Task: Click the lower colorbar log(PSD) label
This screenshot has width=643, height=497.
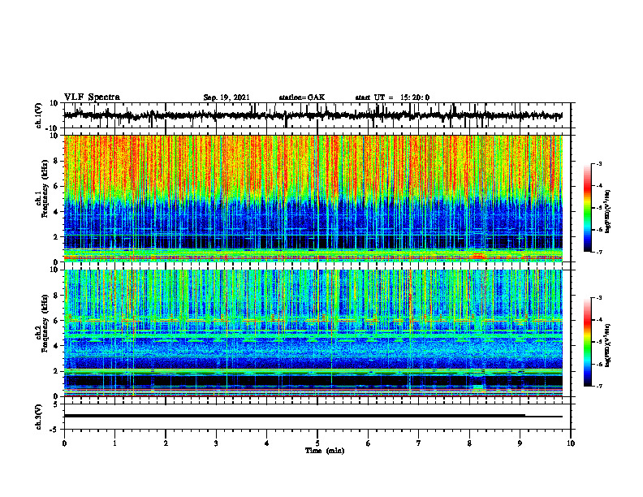Action: (607, 345)
